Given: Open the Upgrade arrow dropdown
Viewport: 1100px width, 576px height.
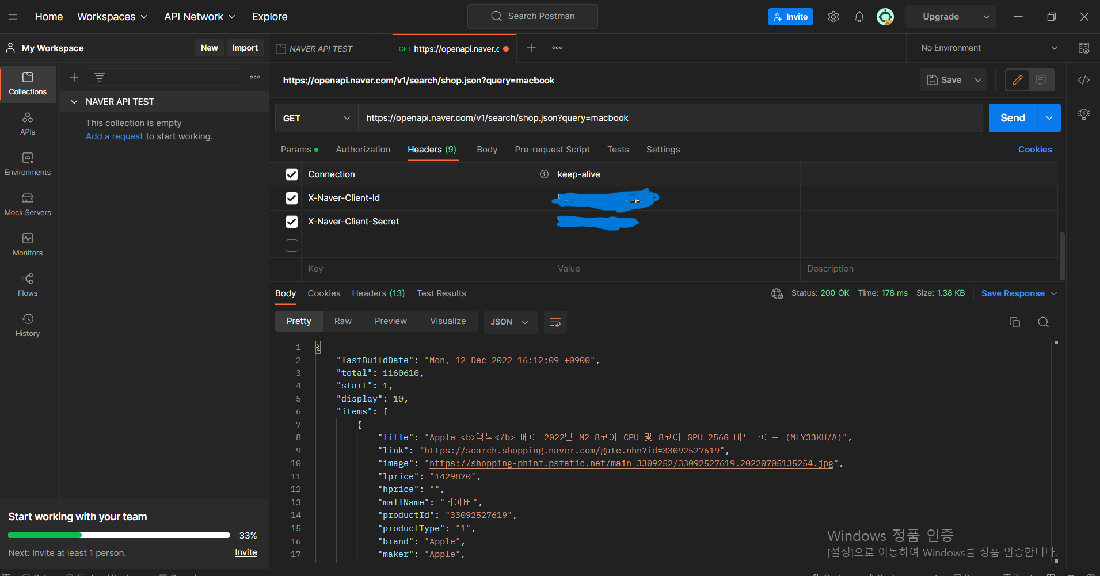Looking at the screenshot, I should (987, 17).
